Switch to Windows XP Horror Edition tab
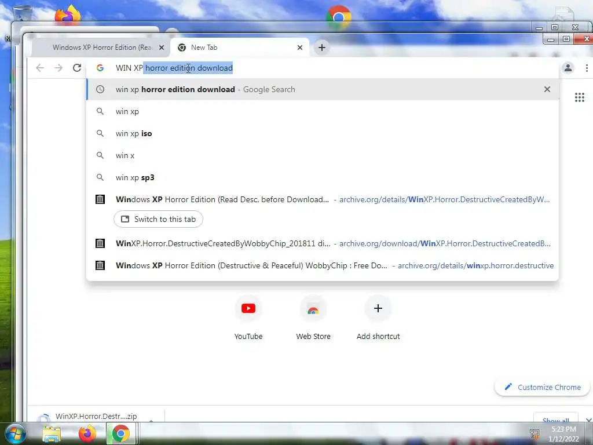The image size is (593, 445). (101, 48)
